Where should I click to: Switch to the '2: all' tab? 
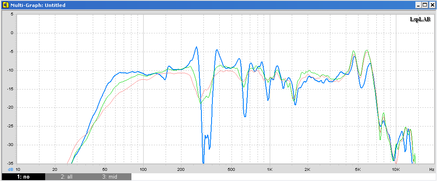point(67,177)
